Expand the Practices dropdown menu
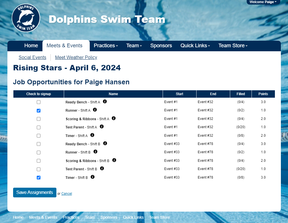The width and height of the screenshot is (288, 223). tap(106, 46)
